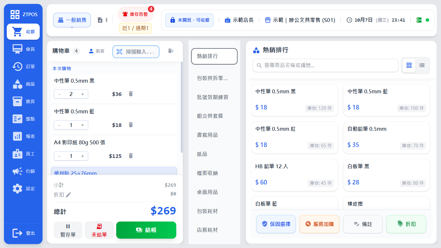
Task: Focus the 搜尋商品名稱或編號 search field
Action: (325, 65)
